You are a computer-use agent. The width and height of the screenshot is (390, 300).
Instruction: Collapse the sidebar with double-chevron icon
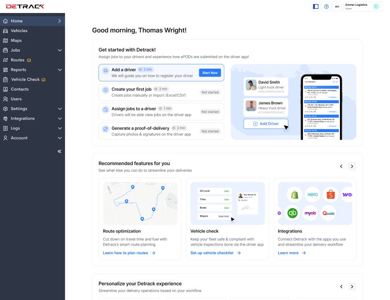(x=59, y=151)
